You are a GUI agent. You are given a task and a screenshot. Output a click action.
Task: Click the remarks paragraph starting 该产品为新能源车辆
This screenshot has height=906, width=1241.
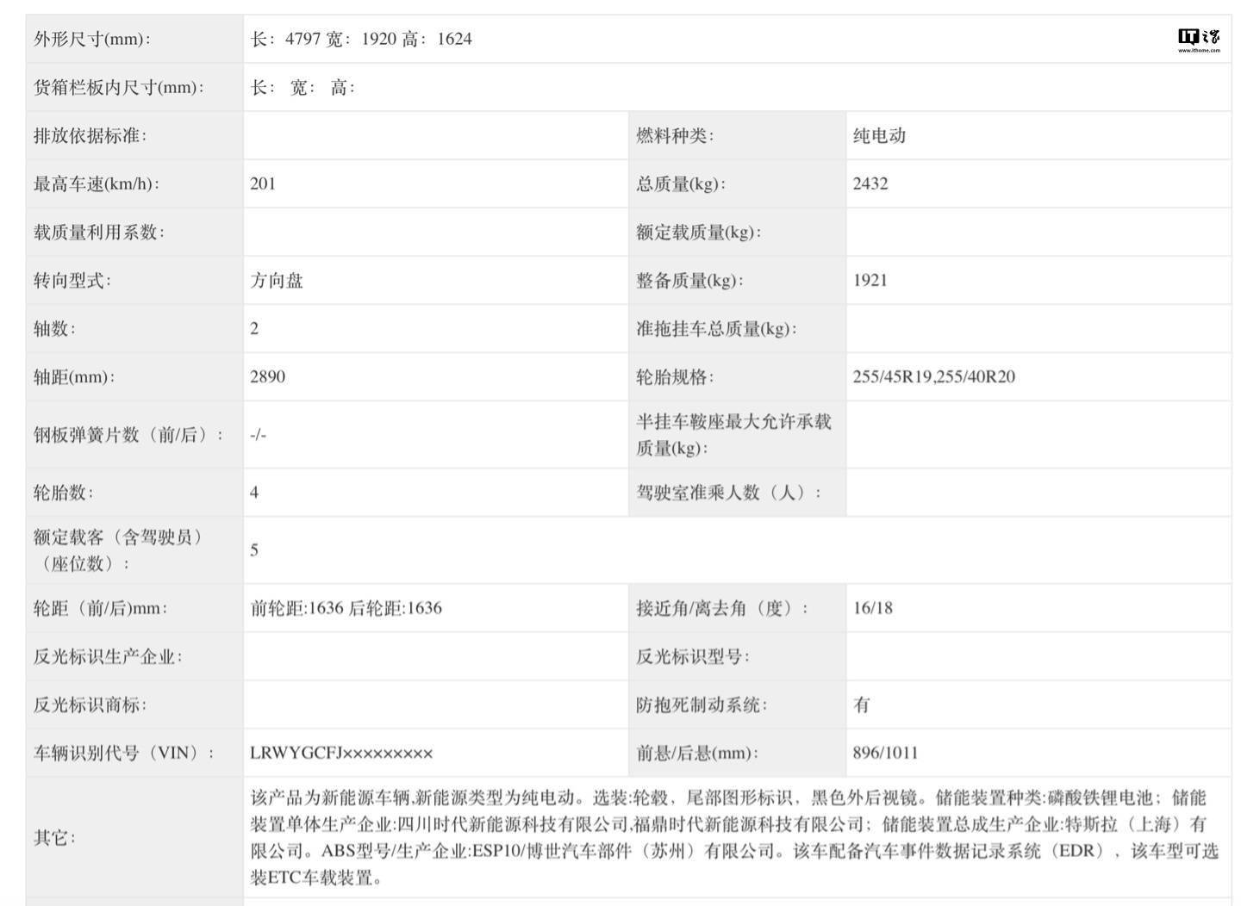(x=734, y=838)
